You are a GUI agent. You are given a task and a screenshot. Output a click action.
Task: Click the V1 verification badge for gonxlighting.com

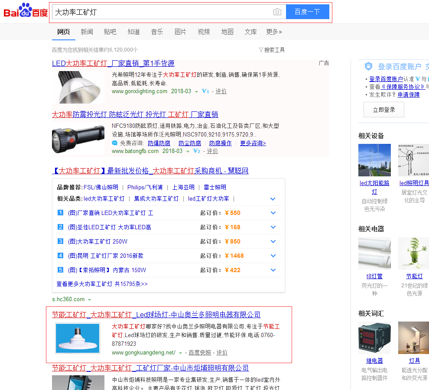pos(205,91)
